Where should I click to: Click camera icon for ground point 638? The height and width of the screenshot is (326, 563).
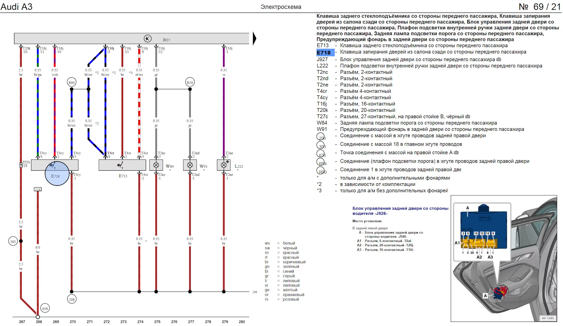[x=456, y=152]
